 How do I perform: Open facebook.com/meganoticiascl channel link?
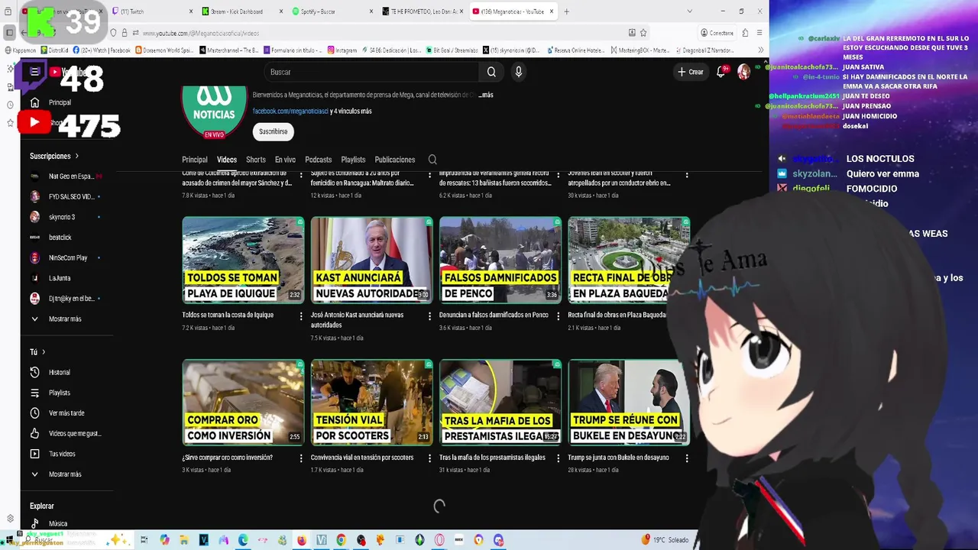pos(290,111)
